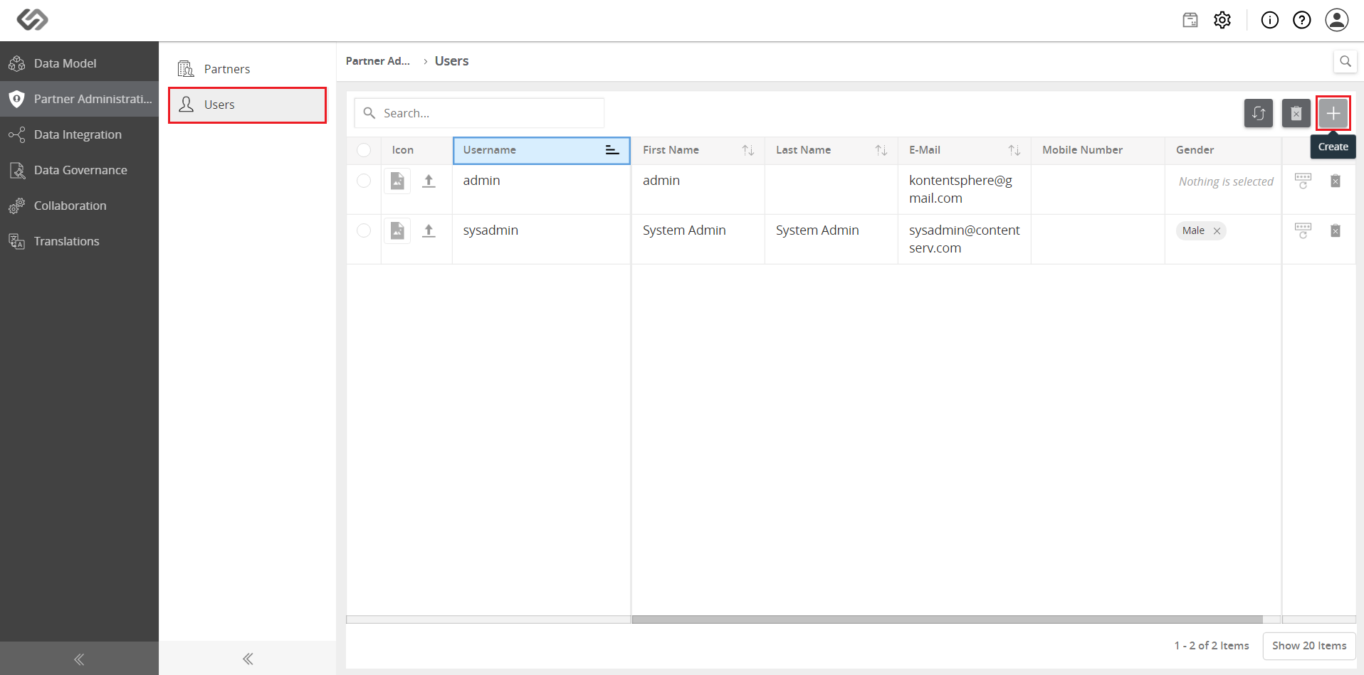Viewport: 1364px width, 675px height.
Task: Click the Partner Ad... breadcrumb link
Action: tap(378, 61)
